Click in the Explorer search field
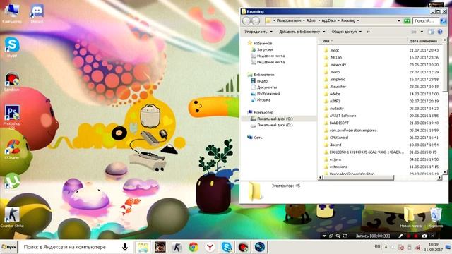452x254 pixels. 426,20
